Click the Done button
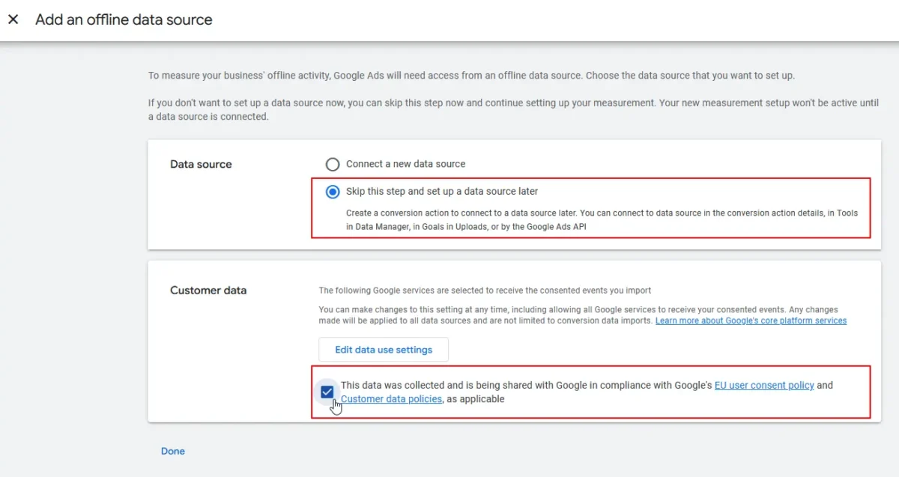 173,451
